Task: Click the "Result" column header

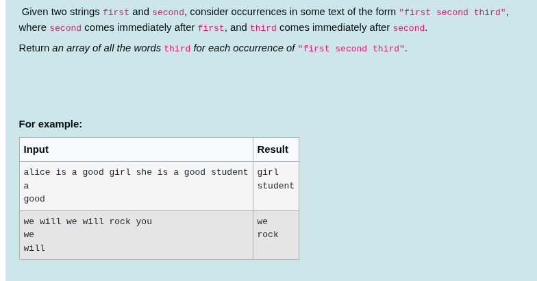Action: coord(273,149)
